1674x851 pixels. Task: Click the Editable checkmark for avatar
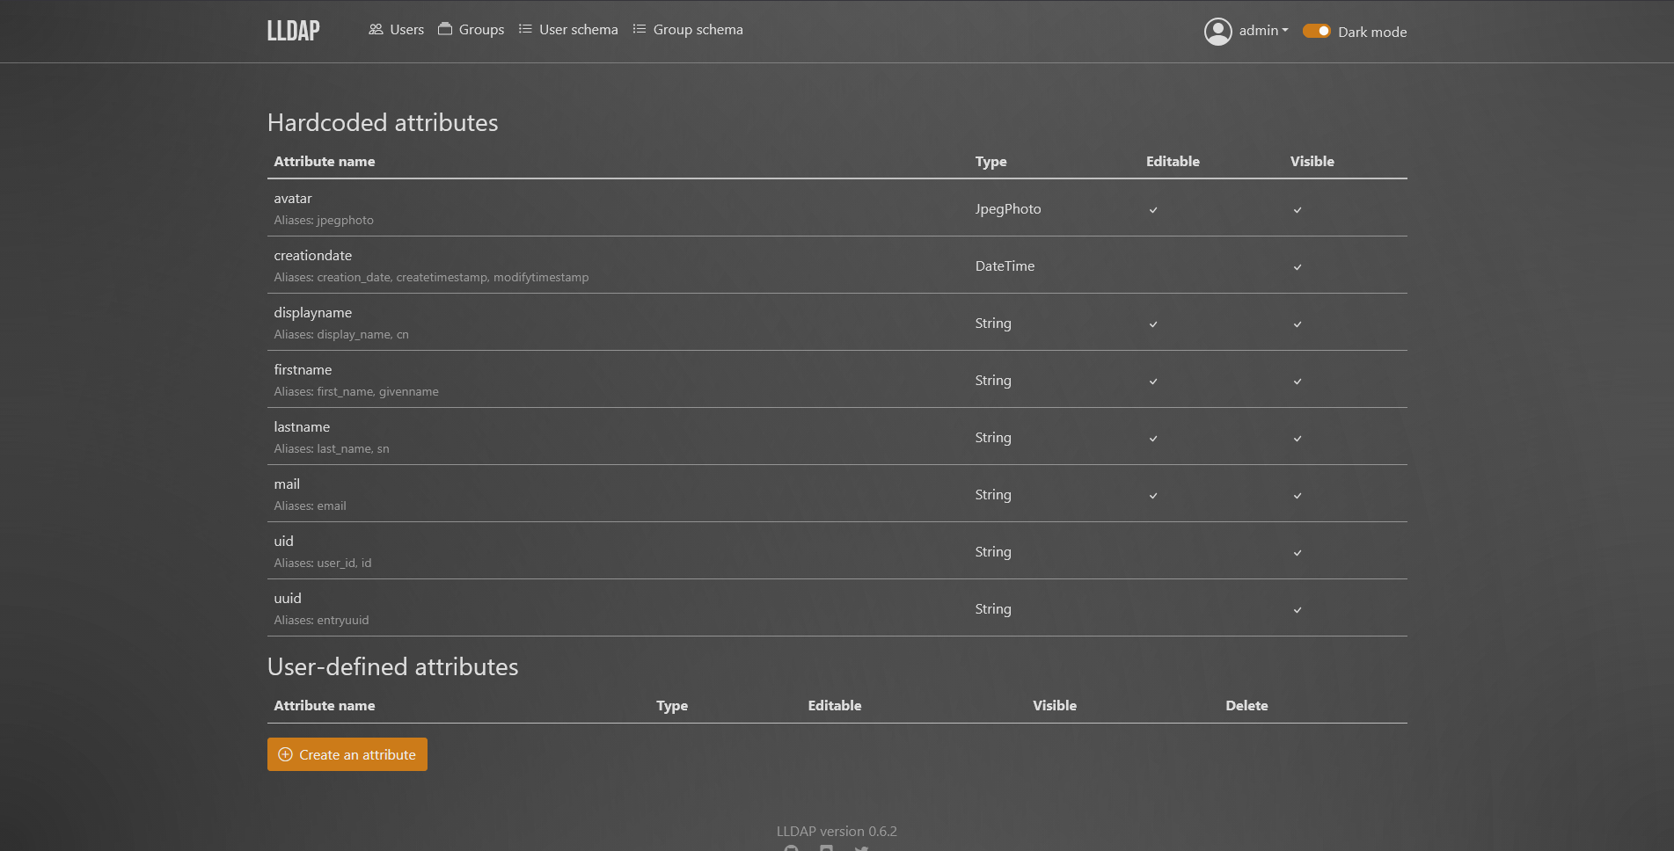[1153, 210]
